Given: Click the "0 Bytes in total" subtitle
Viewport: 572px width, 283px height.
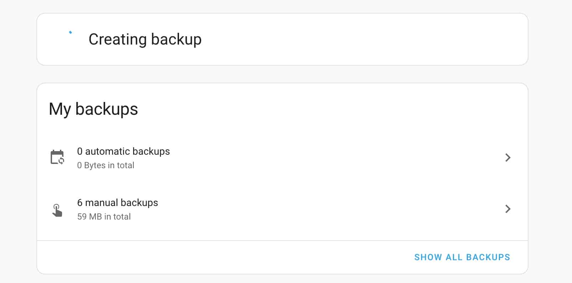Looking at the screenshot, I should pos(106,165).
